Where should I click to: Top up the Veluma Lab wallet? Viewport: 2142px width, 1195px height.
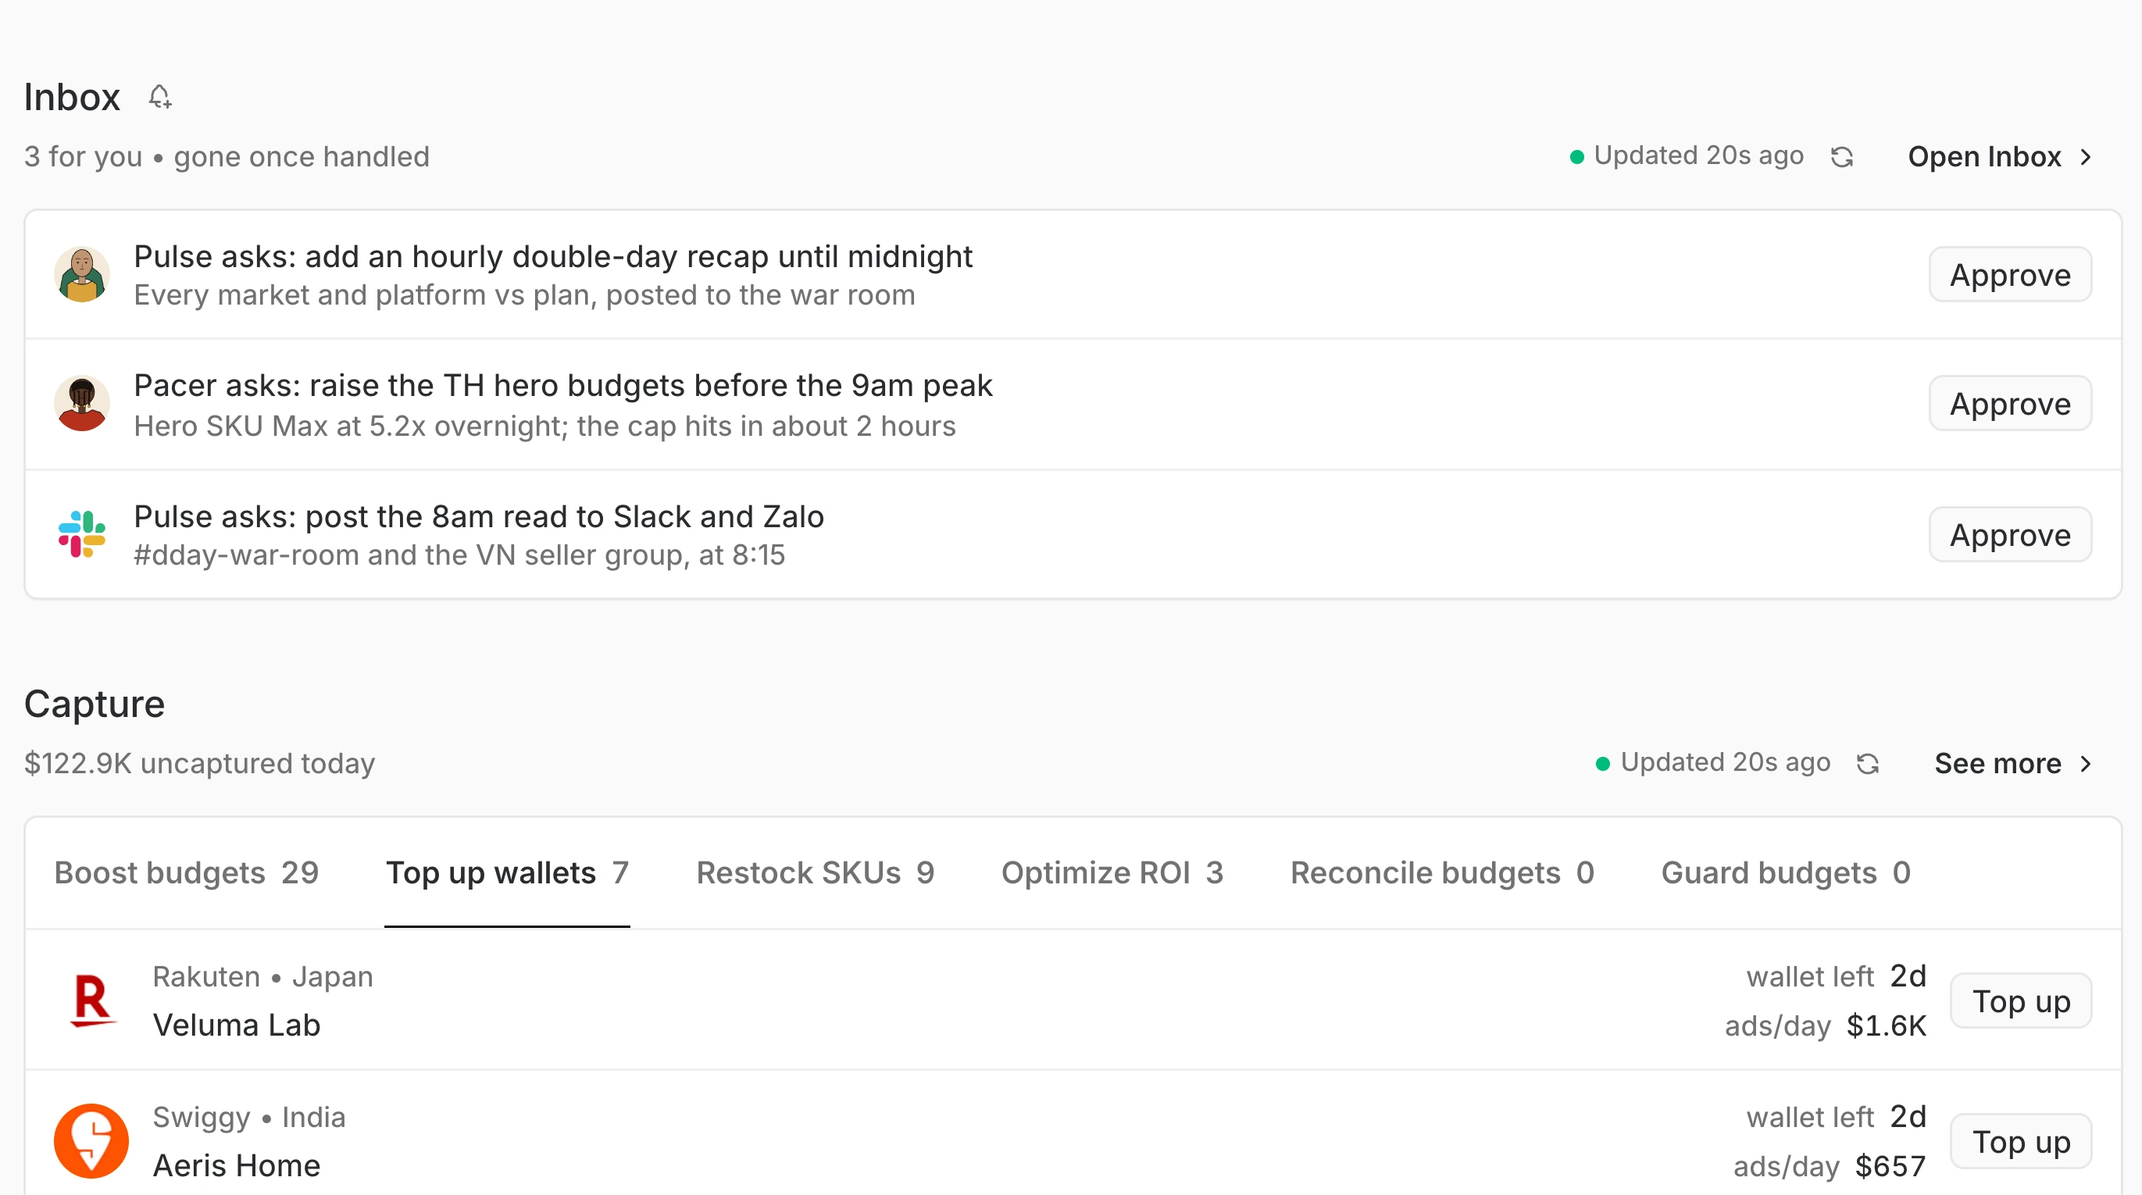2021,1001
